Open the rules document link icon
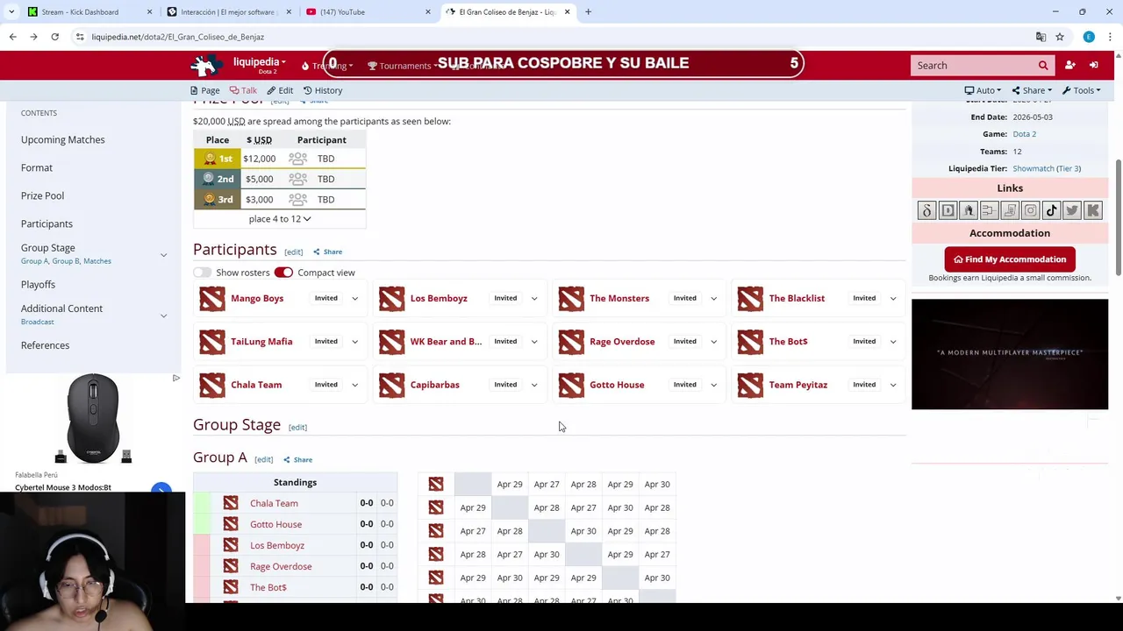The width and height of the screenshot is (1123, 631). (x=1010, y=210)
